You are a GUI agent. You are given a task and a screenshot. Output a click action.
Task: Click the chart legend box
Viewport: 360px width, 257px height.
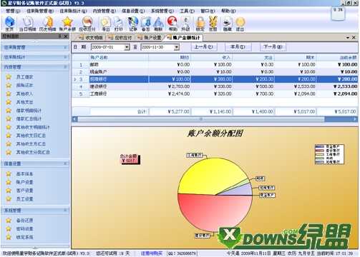(329, 154)
